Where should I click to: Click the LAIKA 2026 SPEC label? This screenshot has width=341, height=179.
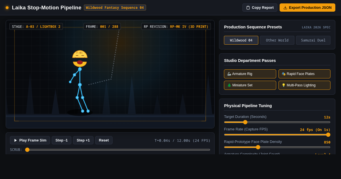[x=316, y=28]
